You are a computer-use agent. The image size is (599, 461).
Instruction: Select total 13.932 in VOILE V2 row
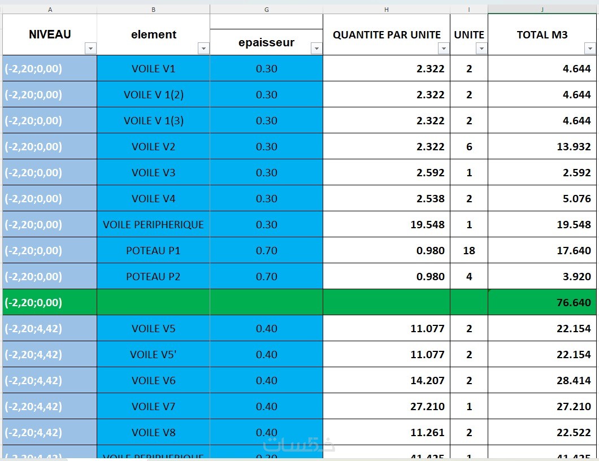coord(542,146)
